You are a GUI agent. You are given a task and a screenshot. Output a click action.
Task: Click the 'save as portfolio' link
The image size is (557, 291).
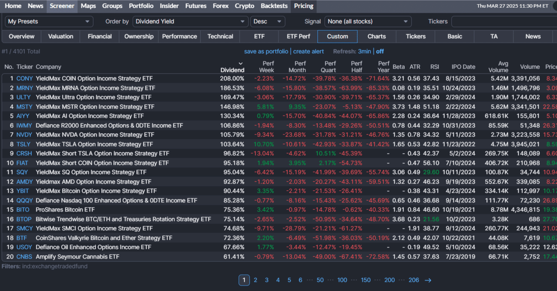coord(266,51)
